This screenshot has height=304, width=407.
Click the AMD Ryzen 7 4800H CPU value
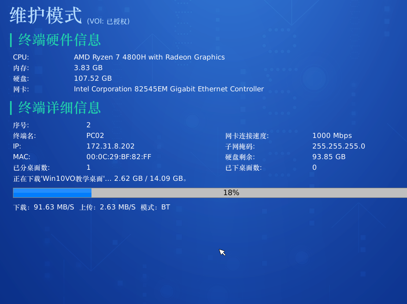(x=149, y=57)
